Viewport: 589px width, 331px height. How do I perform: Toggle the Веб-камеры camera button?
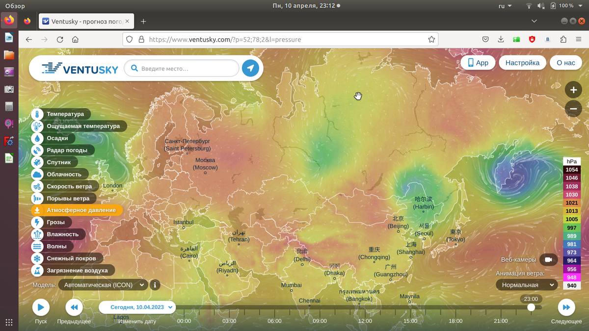(x=548, y=259)
